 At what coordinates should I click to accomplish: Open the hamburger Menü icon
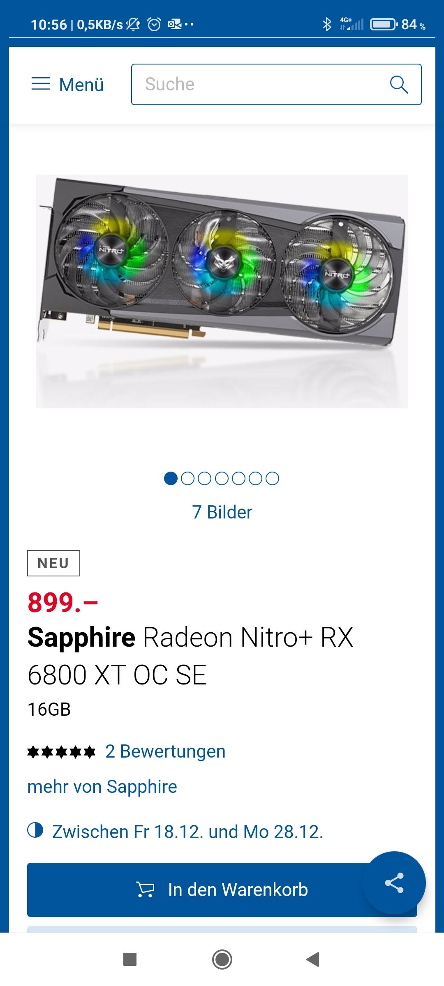tap(41, 84)
